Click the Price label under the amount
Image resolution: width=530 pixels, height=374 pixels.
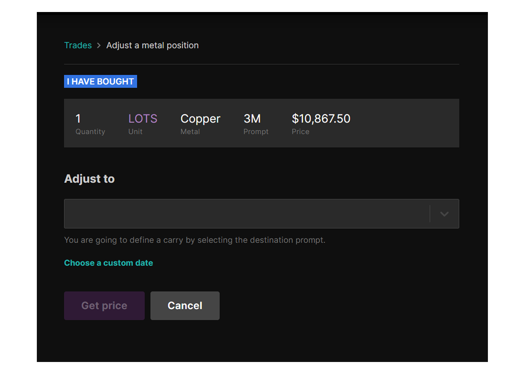click(x=300, y=132)
